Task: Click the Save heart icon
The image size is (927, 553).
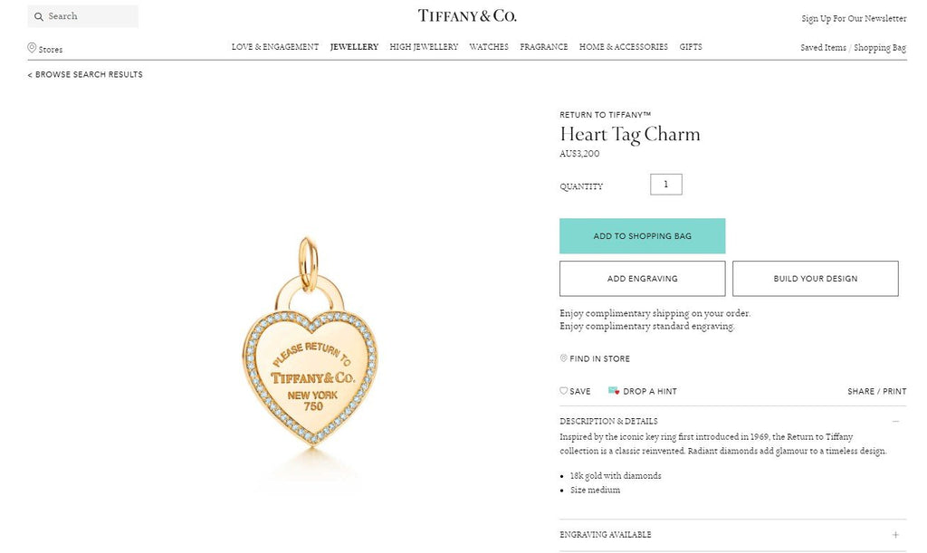Action: point(563,390)
